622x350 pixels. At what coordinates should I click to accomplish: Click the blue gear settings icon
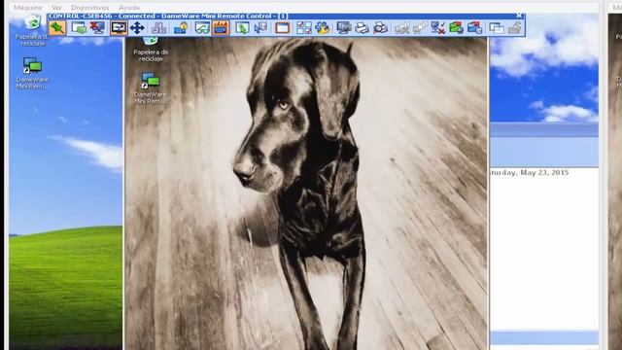coord(323,28)
